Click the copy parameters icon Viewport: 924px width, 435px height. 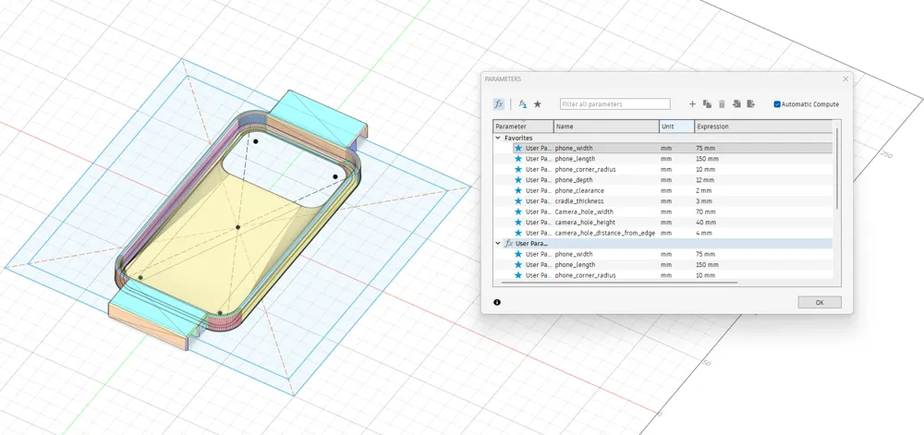(x=707, y=104)
